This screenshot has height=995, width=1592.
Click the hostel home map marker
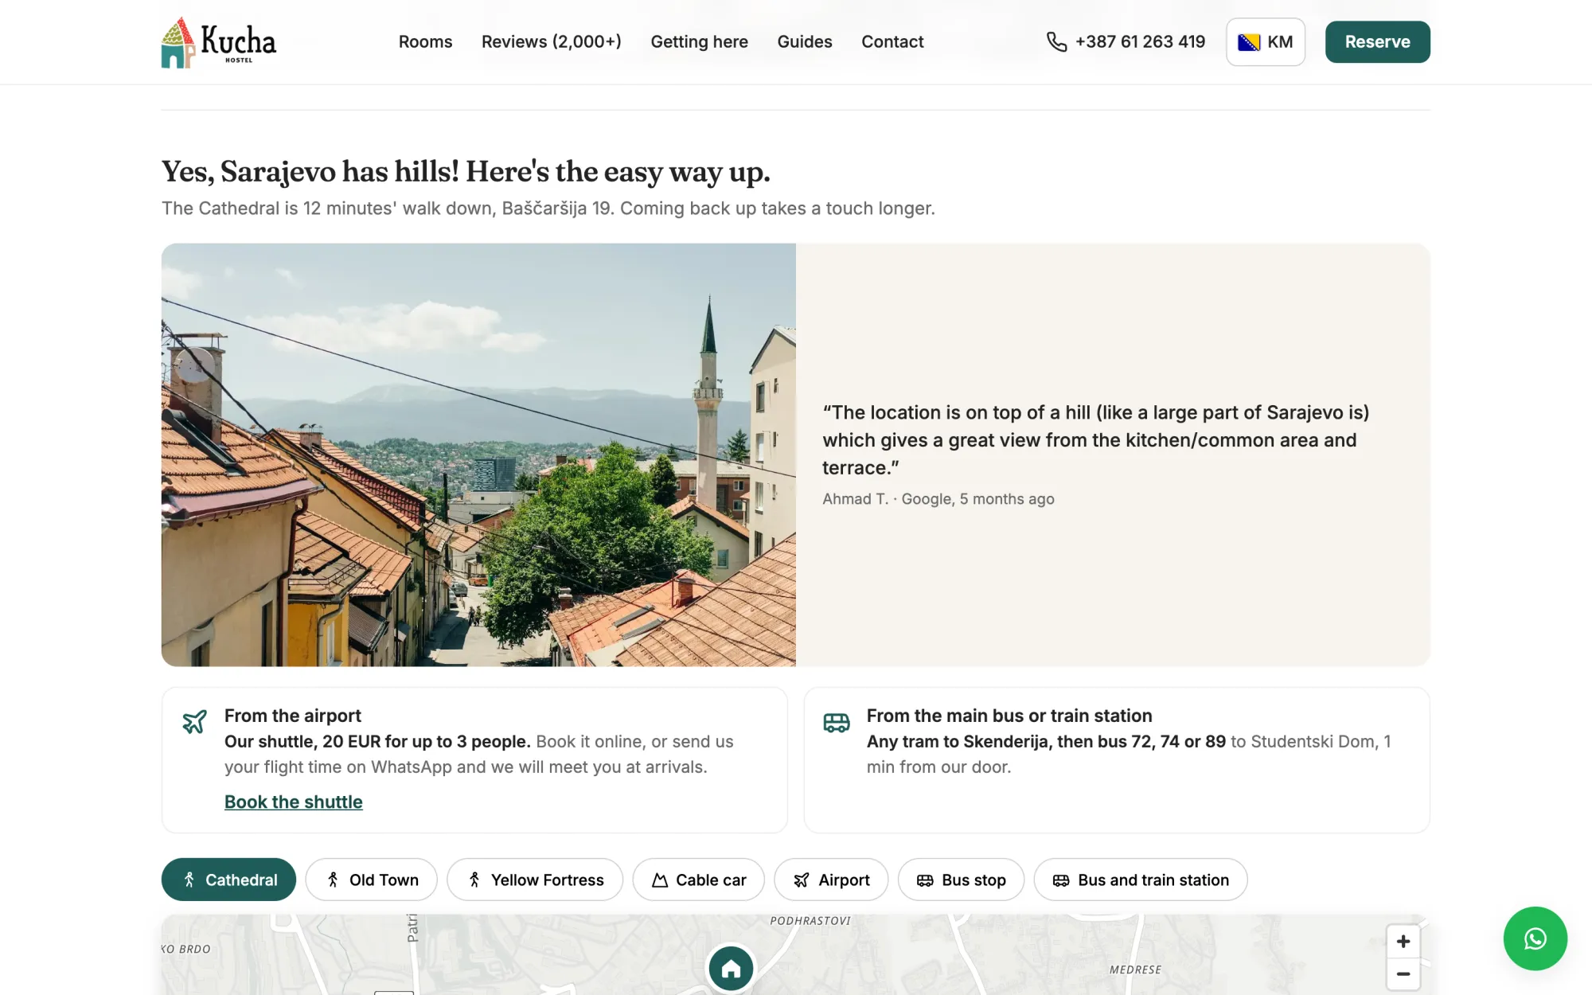pyautogui.click(x=731, y=968)
